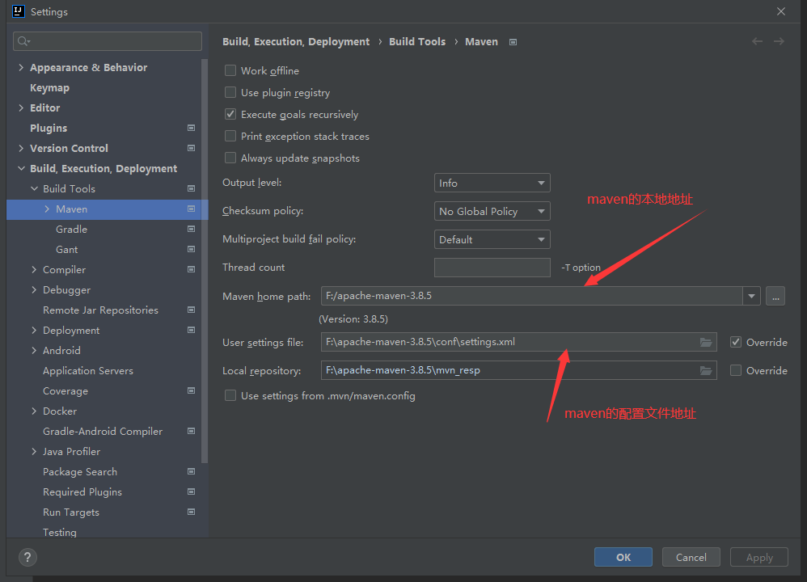Click the Cancel button

[691, 557]
